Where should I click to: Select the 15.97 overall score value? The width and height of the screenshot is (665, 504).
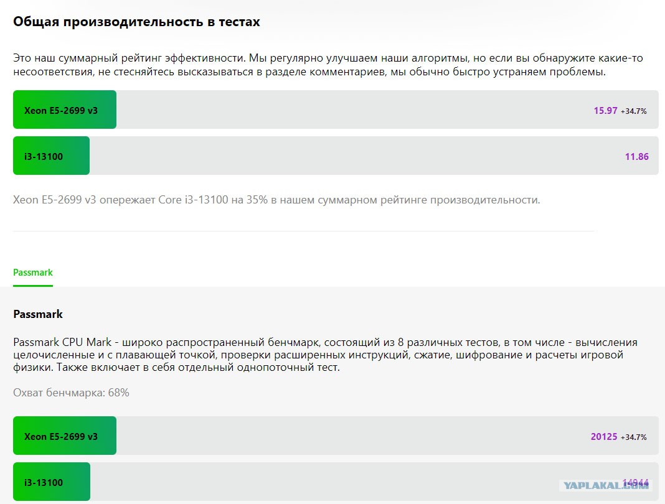pos(605,111)
